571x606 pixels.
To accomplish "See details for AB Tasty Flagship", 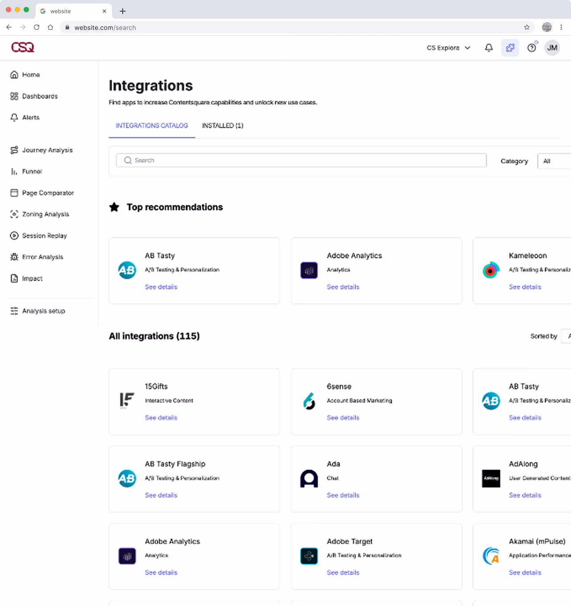I will [161, 495].
